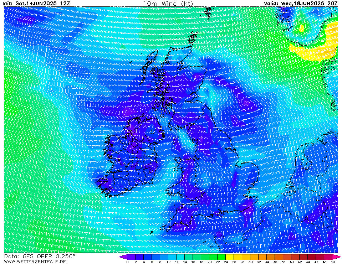
Task: Click the pink right arrow of the legend
Action: click(337, 257)
